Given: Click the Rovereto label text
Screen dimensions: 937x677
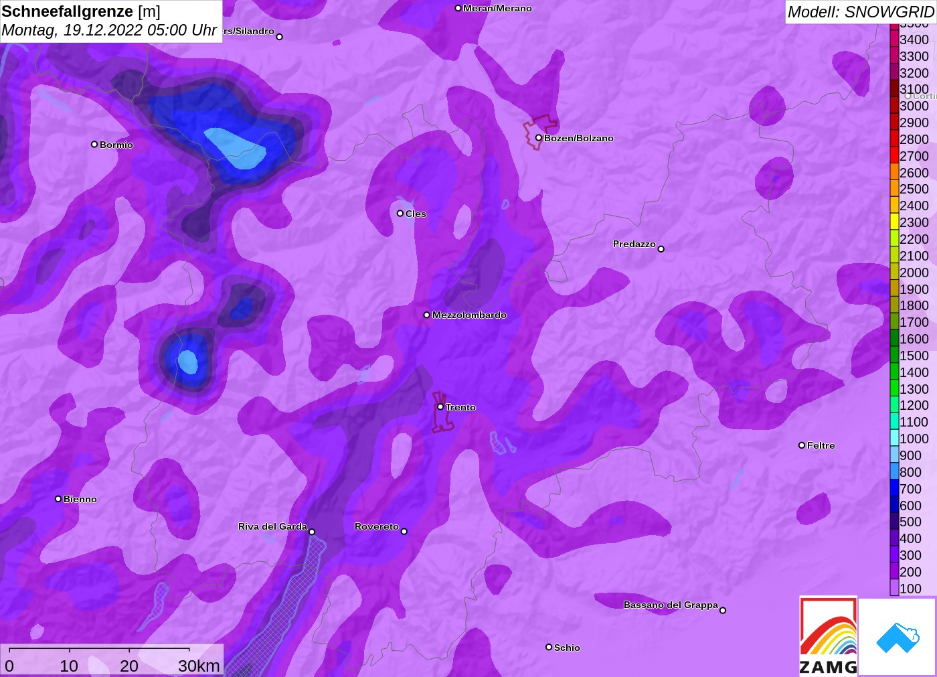Looking at the screenshot, I should (377, 526).
